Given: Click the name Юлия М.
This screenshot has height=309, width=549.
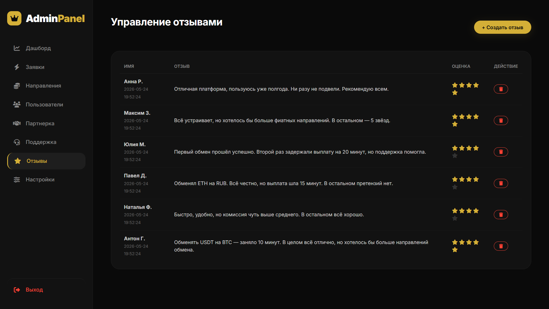Looking at the screenshot, I should (135, 144).
